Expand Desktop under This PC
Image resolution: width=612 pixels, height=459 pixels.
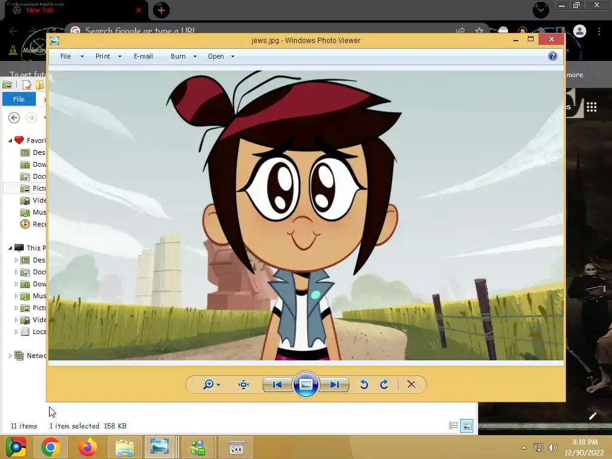click(16, 260)
